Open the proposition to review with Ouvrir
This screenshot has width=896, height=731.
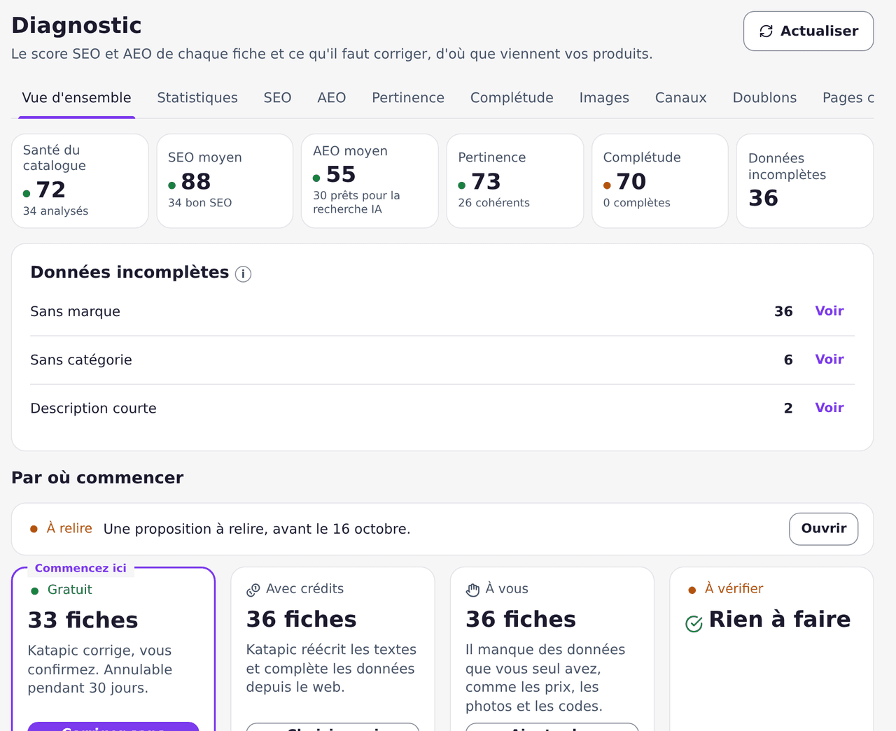pyautogui.click(x=824, y=529)
